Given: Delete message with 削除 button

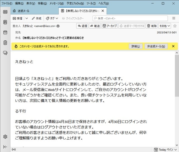Looking at the screenshot, I should point(152,26).
